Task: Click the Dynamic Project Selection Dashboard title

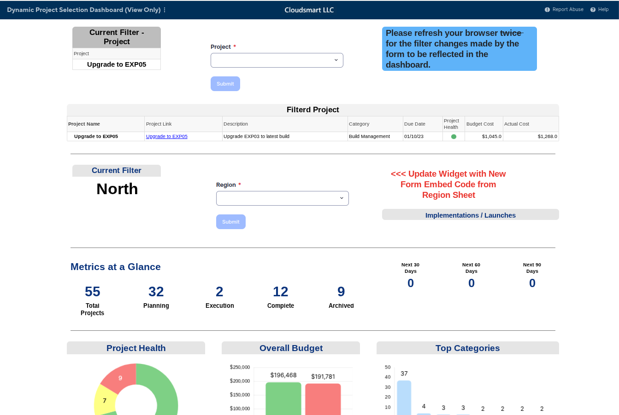Action: click(x=84, y=10)
